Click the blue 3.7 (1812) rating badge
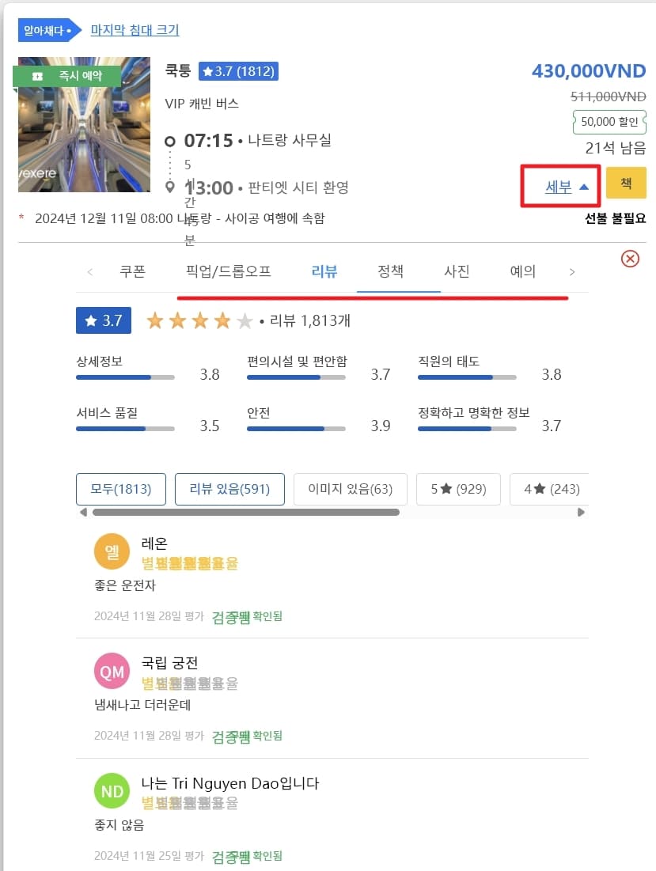Screen dimensions: 656x871 tap(238, 71)
